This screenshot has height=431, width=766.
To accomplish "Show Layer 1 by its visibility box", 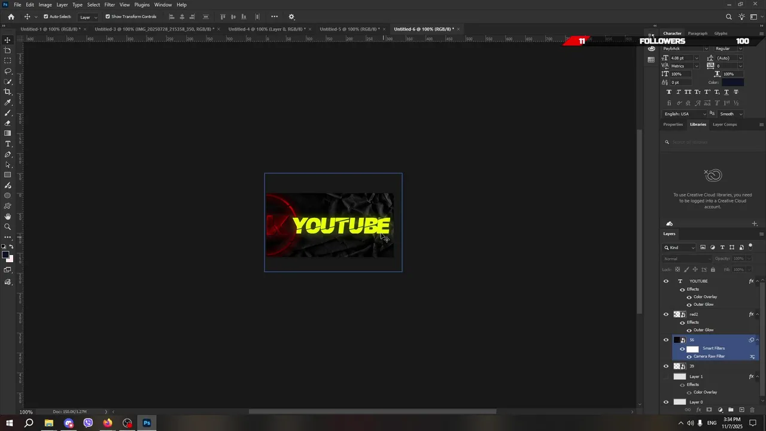I will [666, 377].
